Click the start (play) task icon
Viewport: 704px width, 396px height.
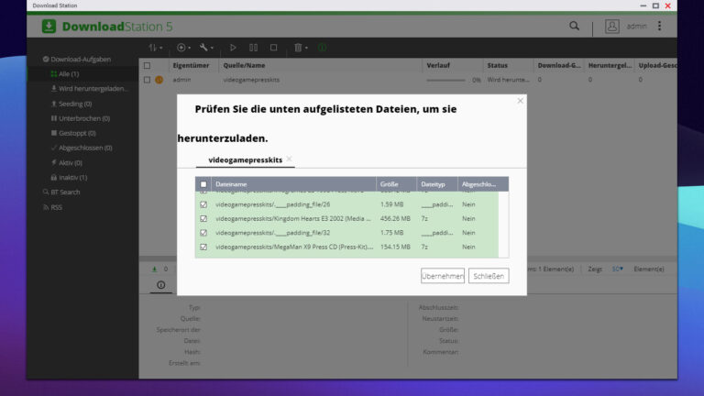tap(233, 48)
